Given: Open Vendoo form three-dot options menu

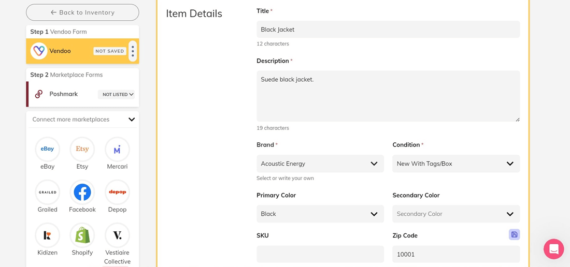Looking at the screenshot, I should pos(133,51).
